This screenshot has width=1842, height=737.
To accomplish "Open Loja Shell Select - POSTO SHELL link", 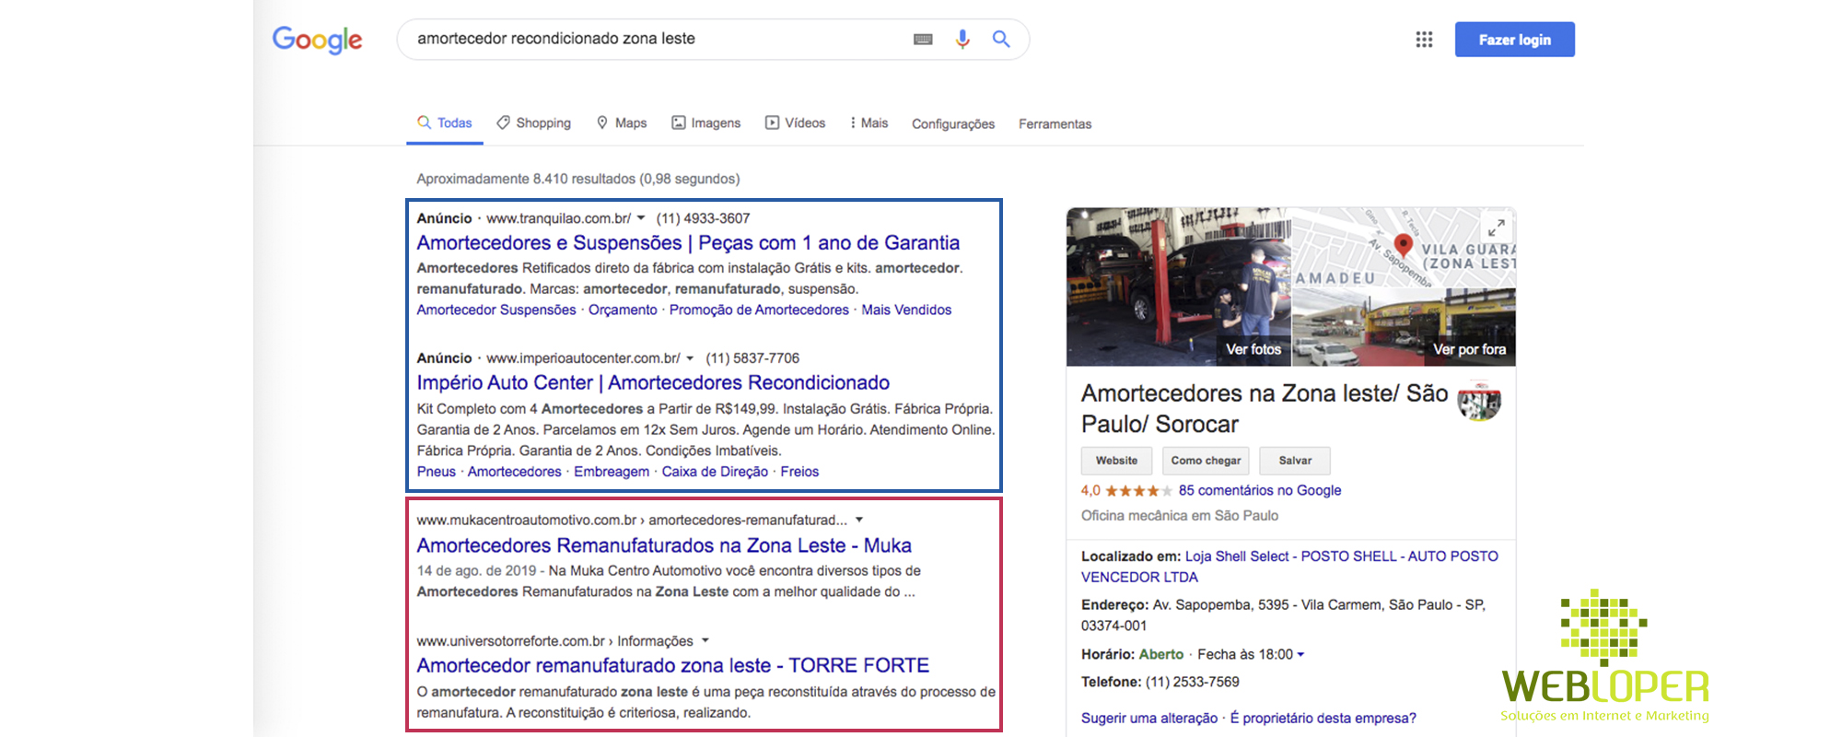I will (1289, 567).
